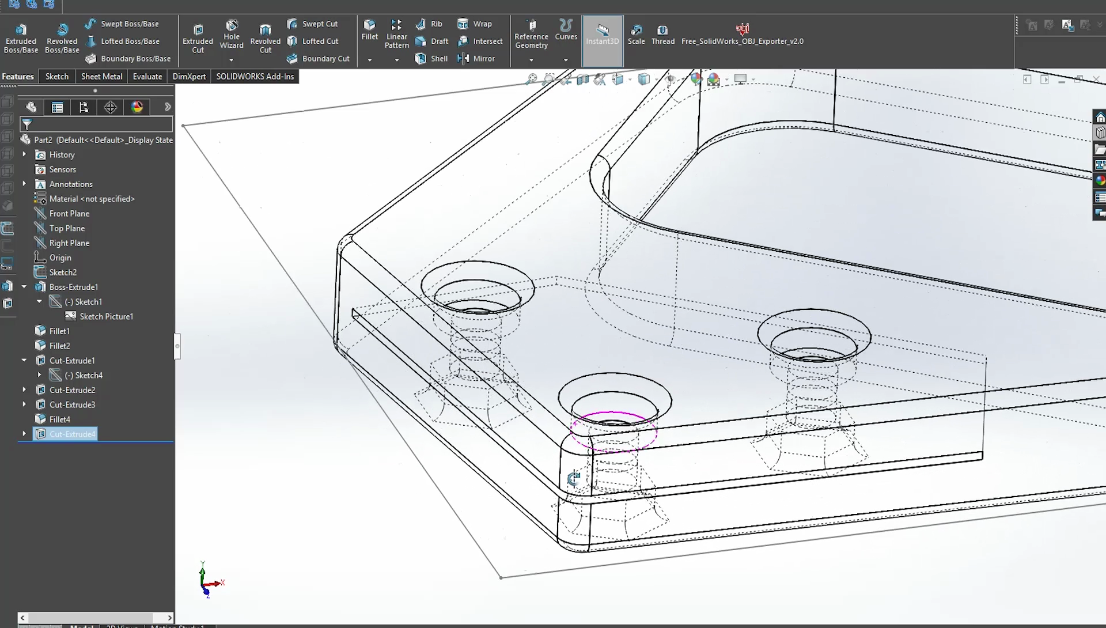This screenshot has height=628, width=1106.
Task: Select the Linear Pattern tool
Action: tap(396, 34)
